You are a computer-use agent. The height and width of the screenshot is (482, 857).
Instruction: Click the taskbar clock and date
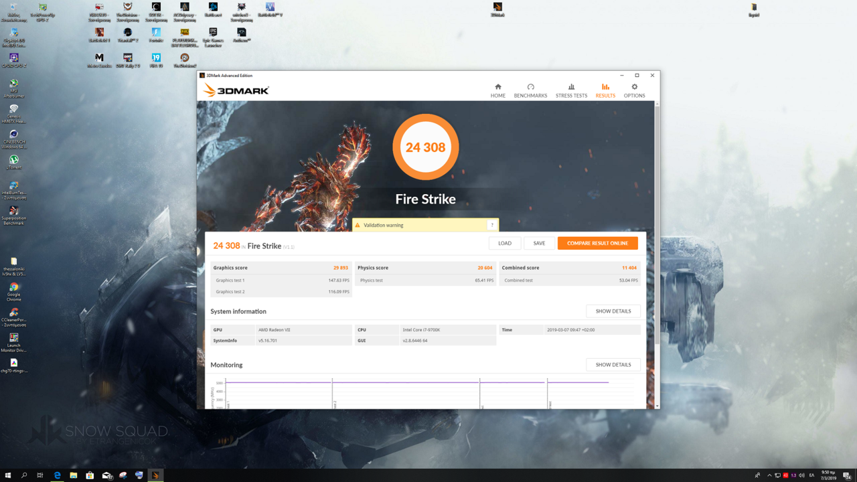coord(828,475)
